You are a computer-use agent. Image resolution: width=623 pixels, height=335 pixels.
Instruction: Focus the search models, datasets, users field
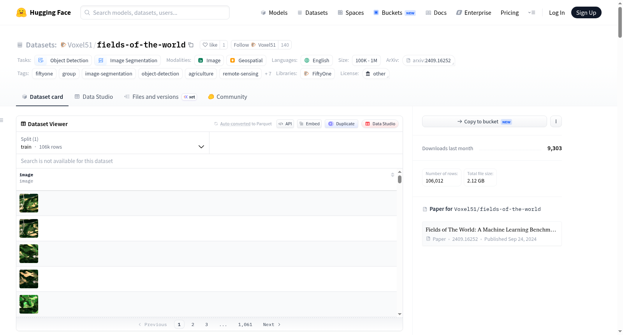coord(155,12)
